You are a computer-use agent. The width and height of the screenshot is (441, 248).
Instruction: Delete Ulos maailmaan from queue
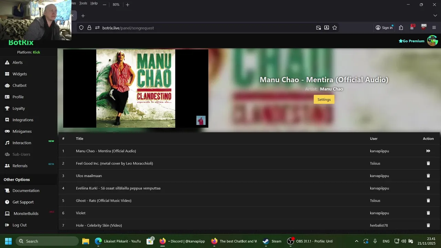428,176
